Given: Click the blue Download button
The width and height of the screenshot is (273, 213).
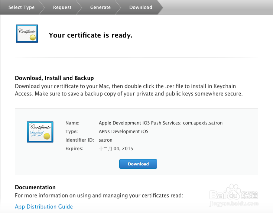Looking at the screenshot, I should (138, 164).
